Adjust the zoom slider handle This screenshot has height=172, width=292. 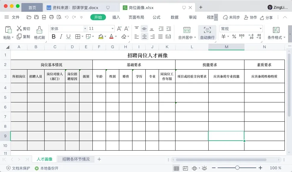tap(237, 168)
